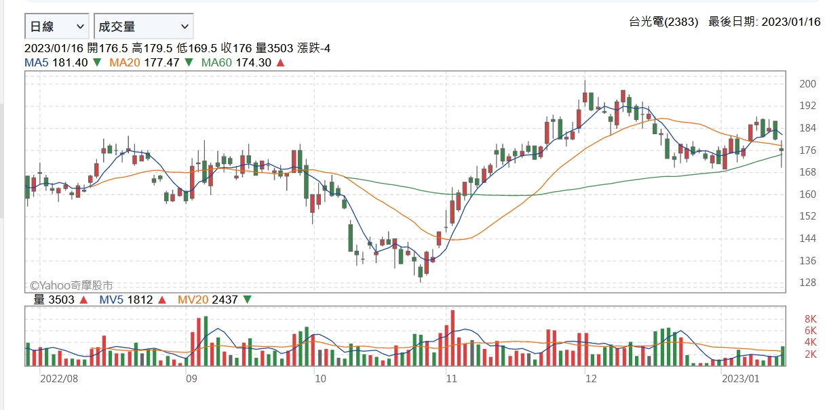
Task: Open the 成交量 indicator dropdown
Action: click(x=144, y=26)
